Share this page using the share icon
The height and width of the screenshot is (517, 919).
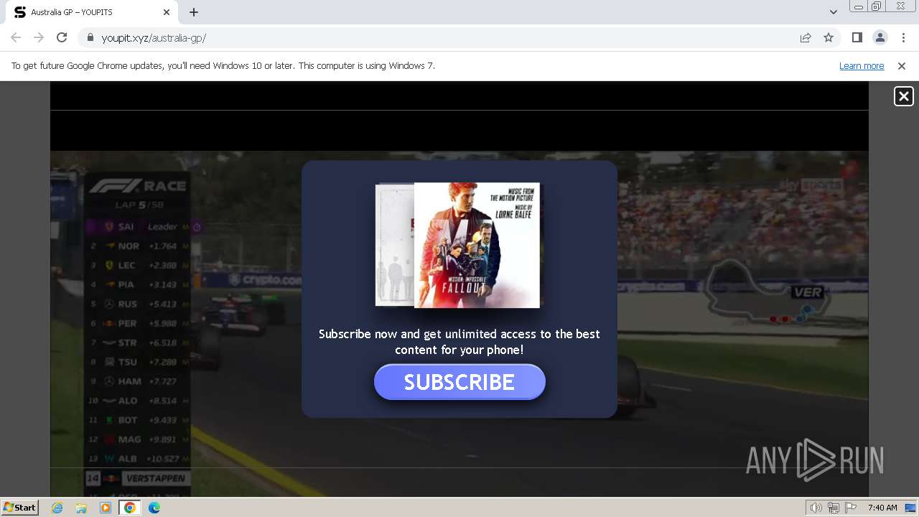806,37
